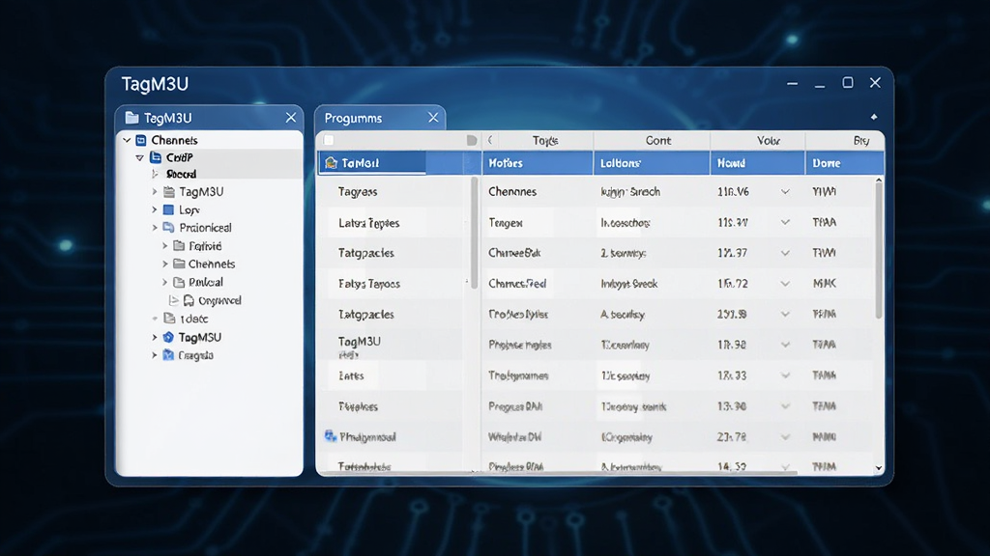990x556 pixels.
Task: Click the blue icon on the last tree row
Action: [x=168, y=355]
